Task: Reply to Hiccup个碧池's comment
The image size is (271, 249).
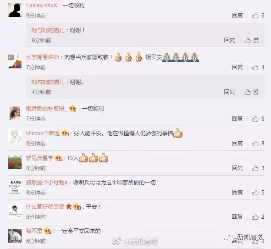Action: 237,144
